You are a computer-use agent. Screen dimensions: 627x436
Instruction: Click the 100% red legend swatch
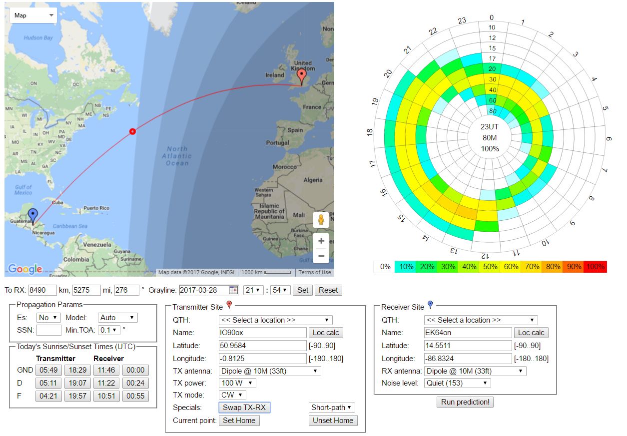[x=596, y=267]
